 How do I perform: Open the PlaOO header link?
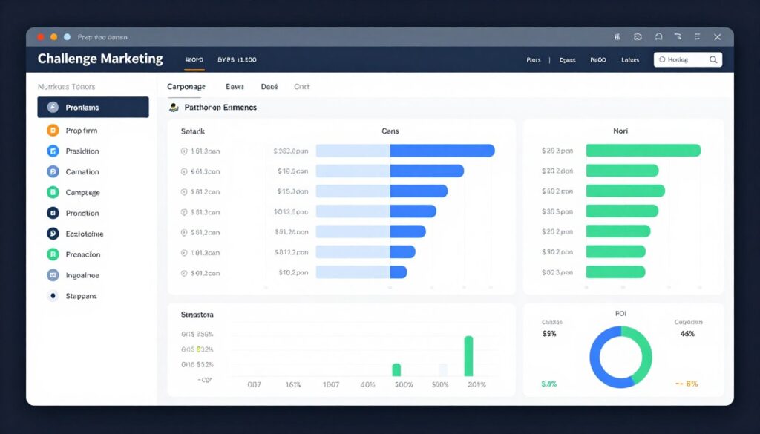tap(598, 60)
